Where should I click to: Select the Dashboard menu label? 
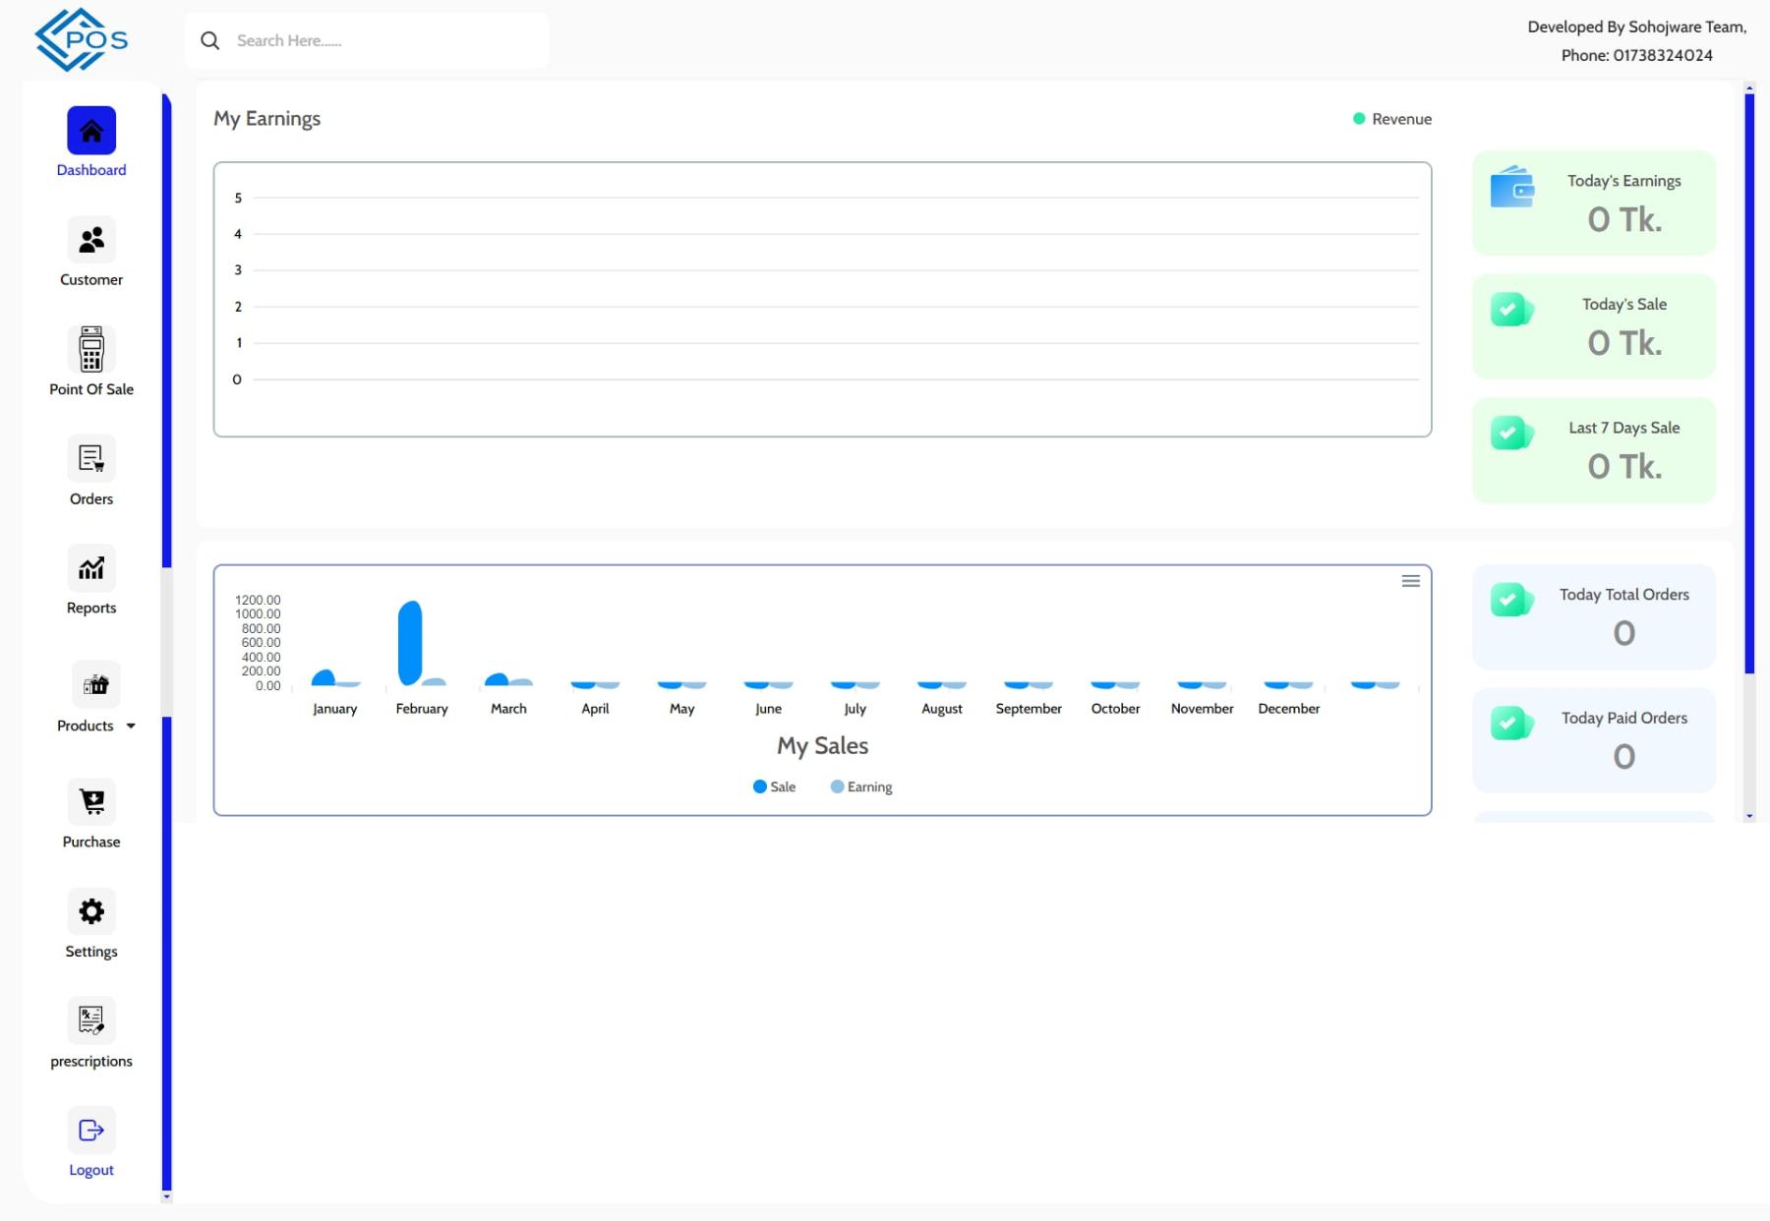(91, 170)
